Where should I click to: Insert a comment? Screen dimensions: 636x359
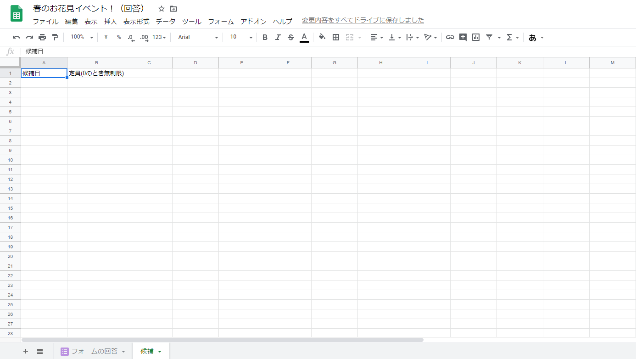pos(463,37)
